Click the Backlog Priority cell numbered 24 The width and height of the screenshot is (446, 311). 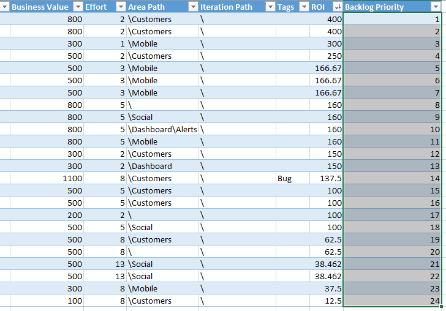click(392, 301)
